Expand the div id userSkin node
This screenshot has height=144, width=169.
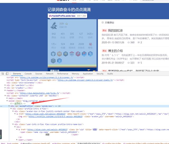point(5,85)
